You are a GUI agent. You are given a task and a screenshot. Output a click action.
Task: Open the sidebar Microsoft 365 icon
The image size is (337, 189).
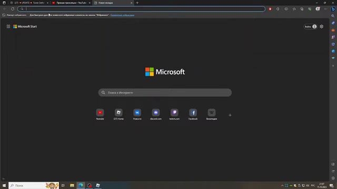tap(333, 44)
